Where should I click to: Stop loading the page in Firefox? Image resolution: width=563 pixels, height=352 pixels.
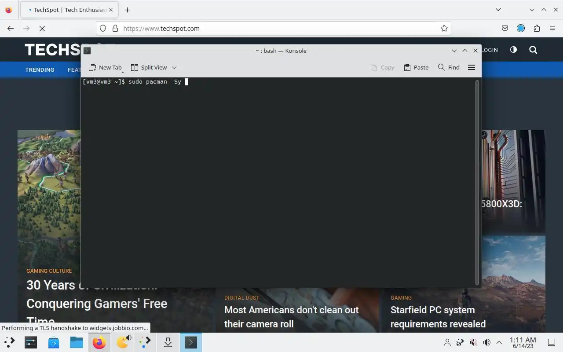[x=42, y=28]
